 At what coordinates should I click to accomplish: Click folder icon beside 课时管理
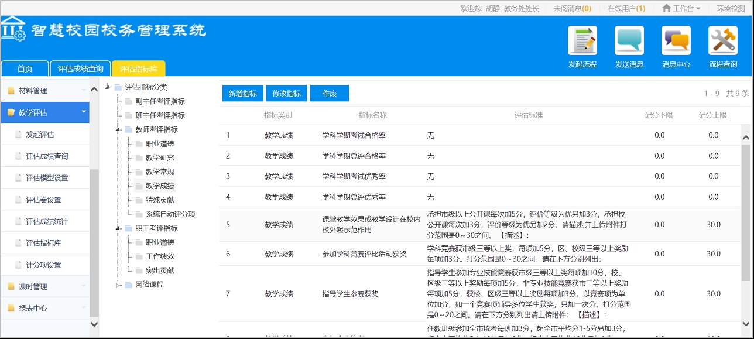tap(11, 286)
